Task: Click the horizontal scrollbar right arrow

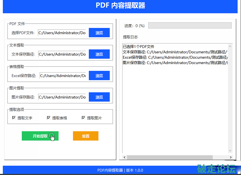Action: pyautogui.click(x=231, y=157)
